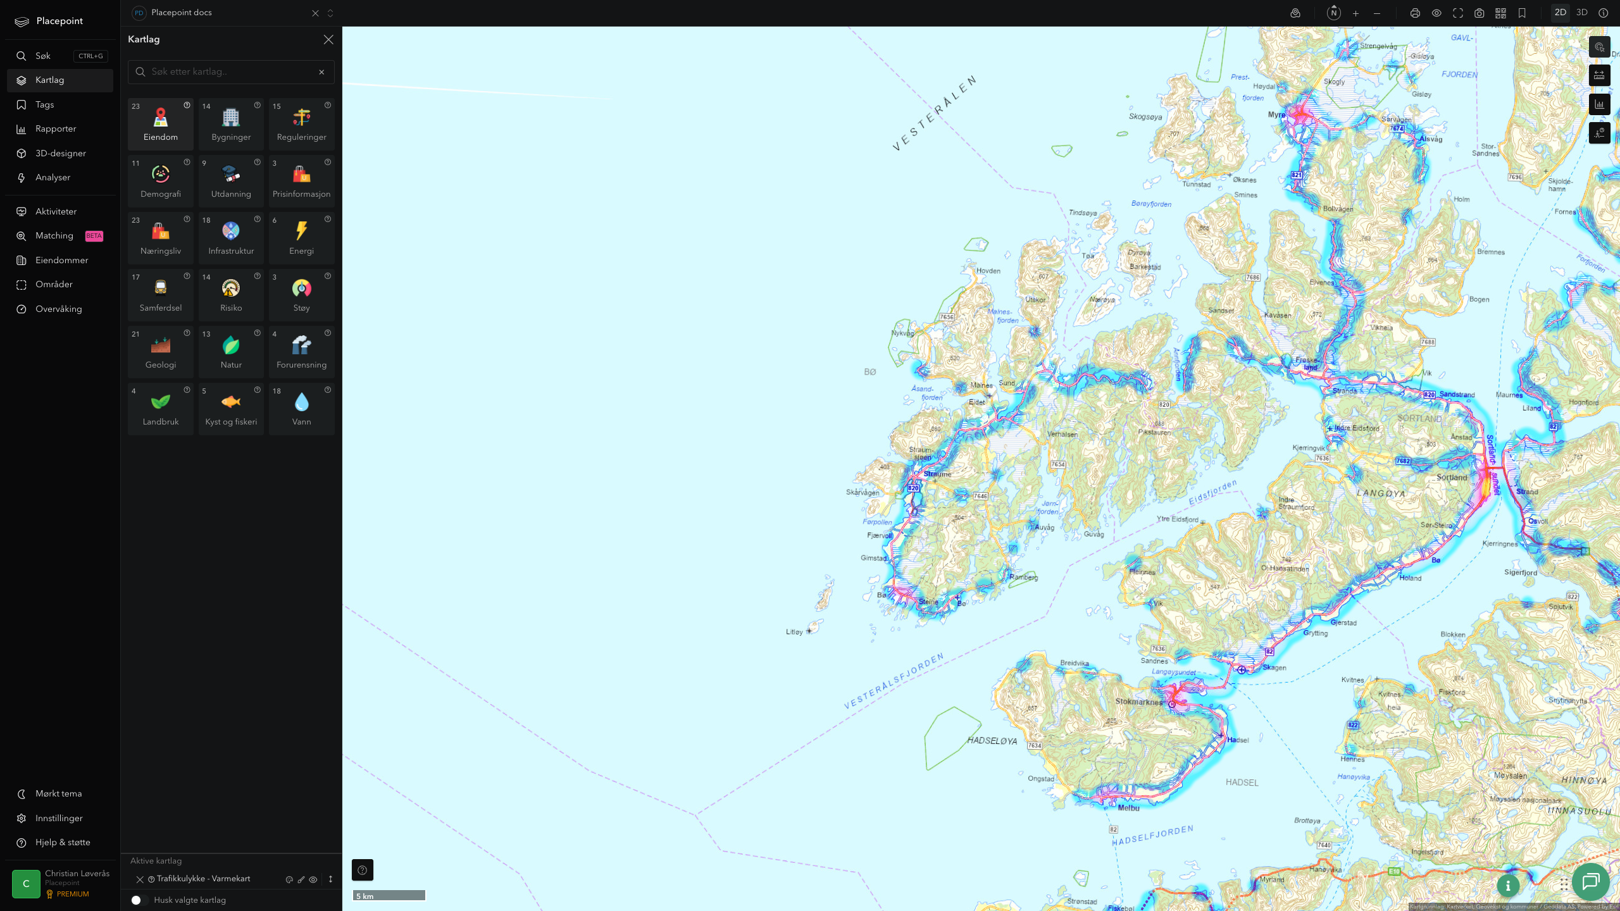
Task: Open the Infrastruktur layer category
Action: (231, 238)
